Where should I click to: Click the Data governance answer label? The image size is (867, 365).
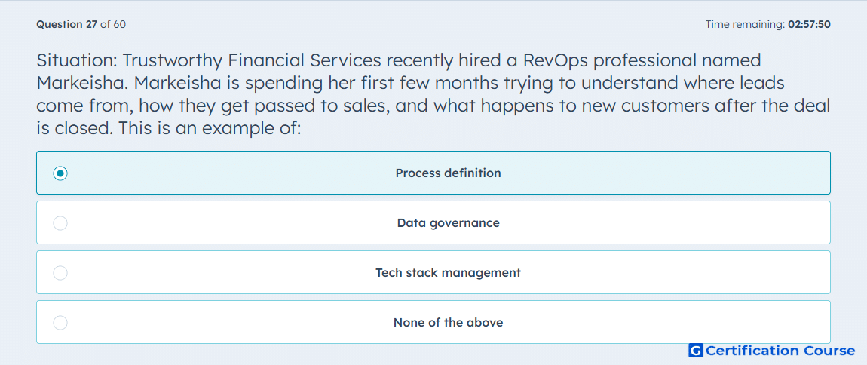pyautogui.click(x=448, y=223)
